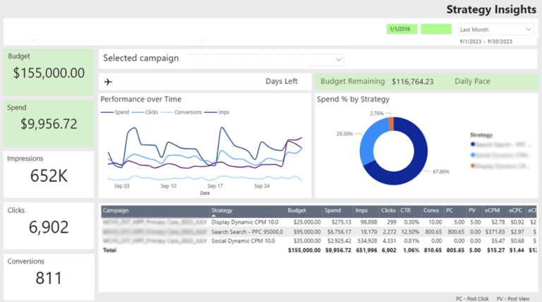
Task: Toggle Clicks series in chart legend
Action: [145, 112]
